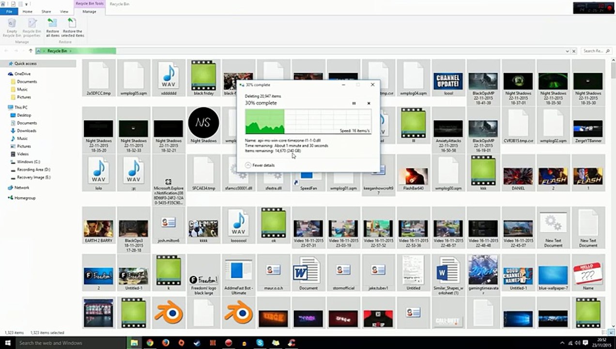Screen dimensions: 616x349
Task: Click the Forward navigation arrow
Action: click(15, 51)
